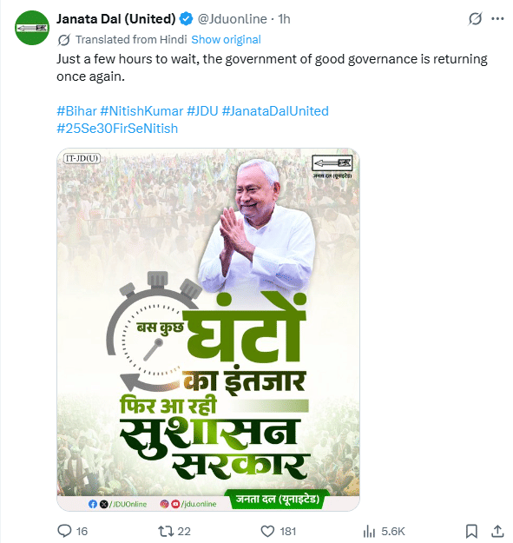Screen dimensions: 513x543
Task: Click the Janata Dal (United) account name
Action: tap(116, 19)
